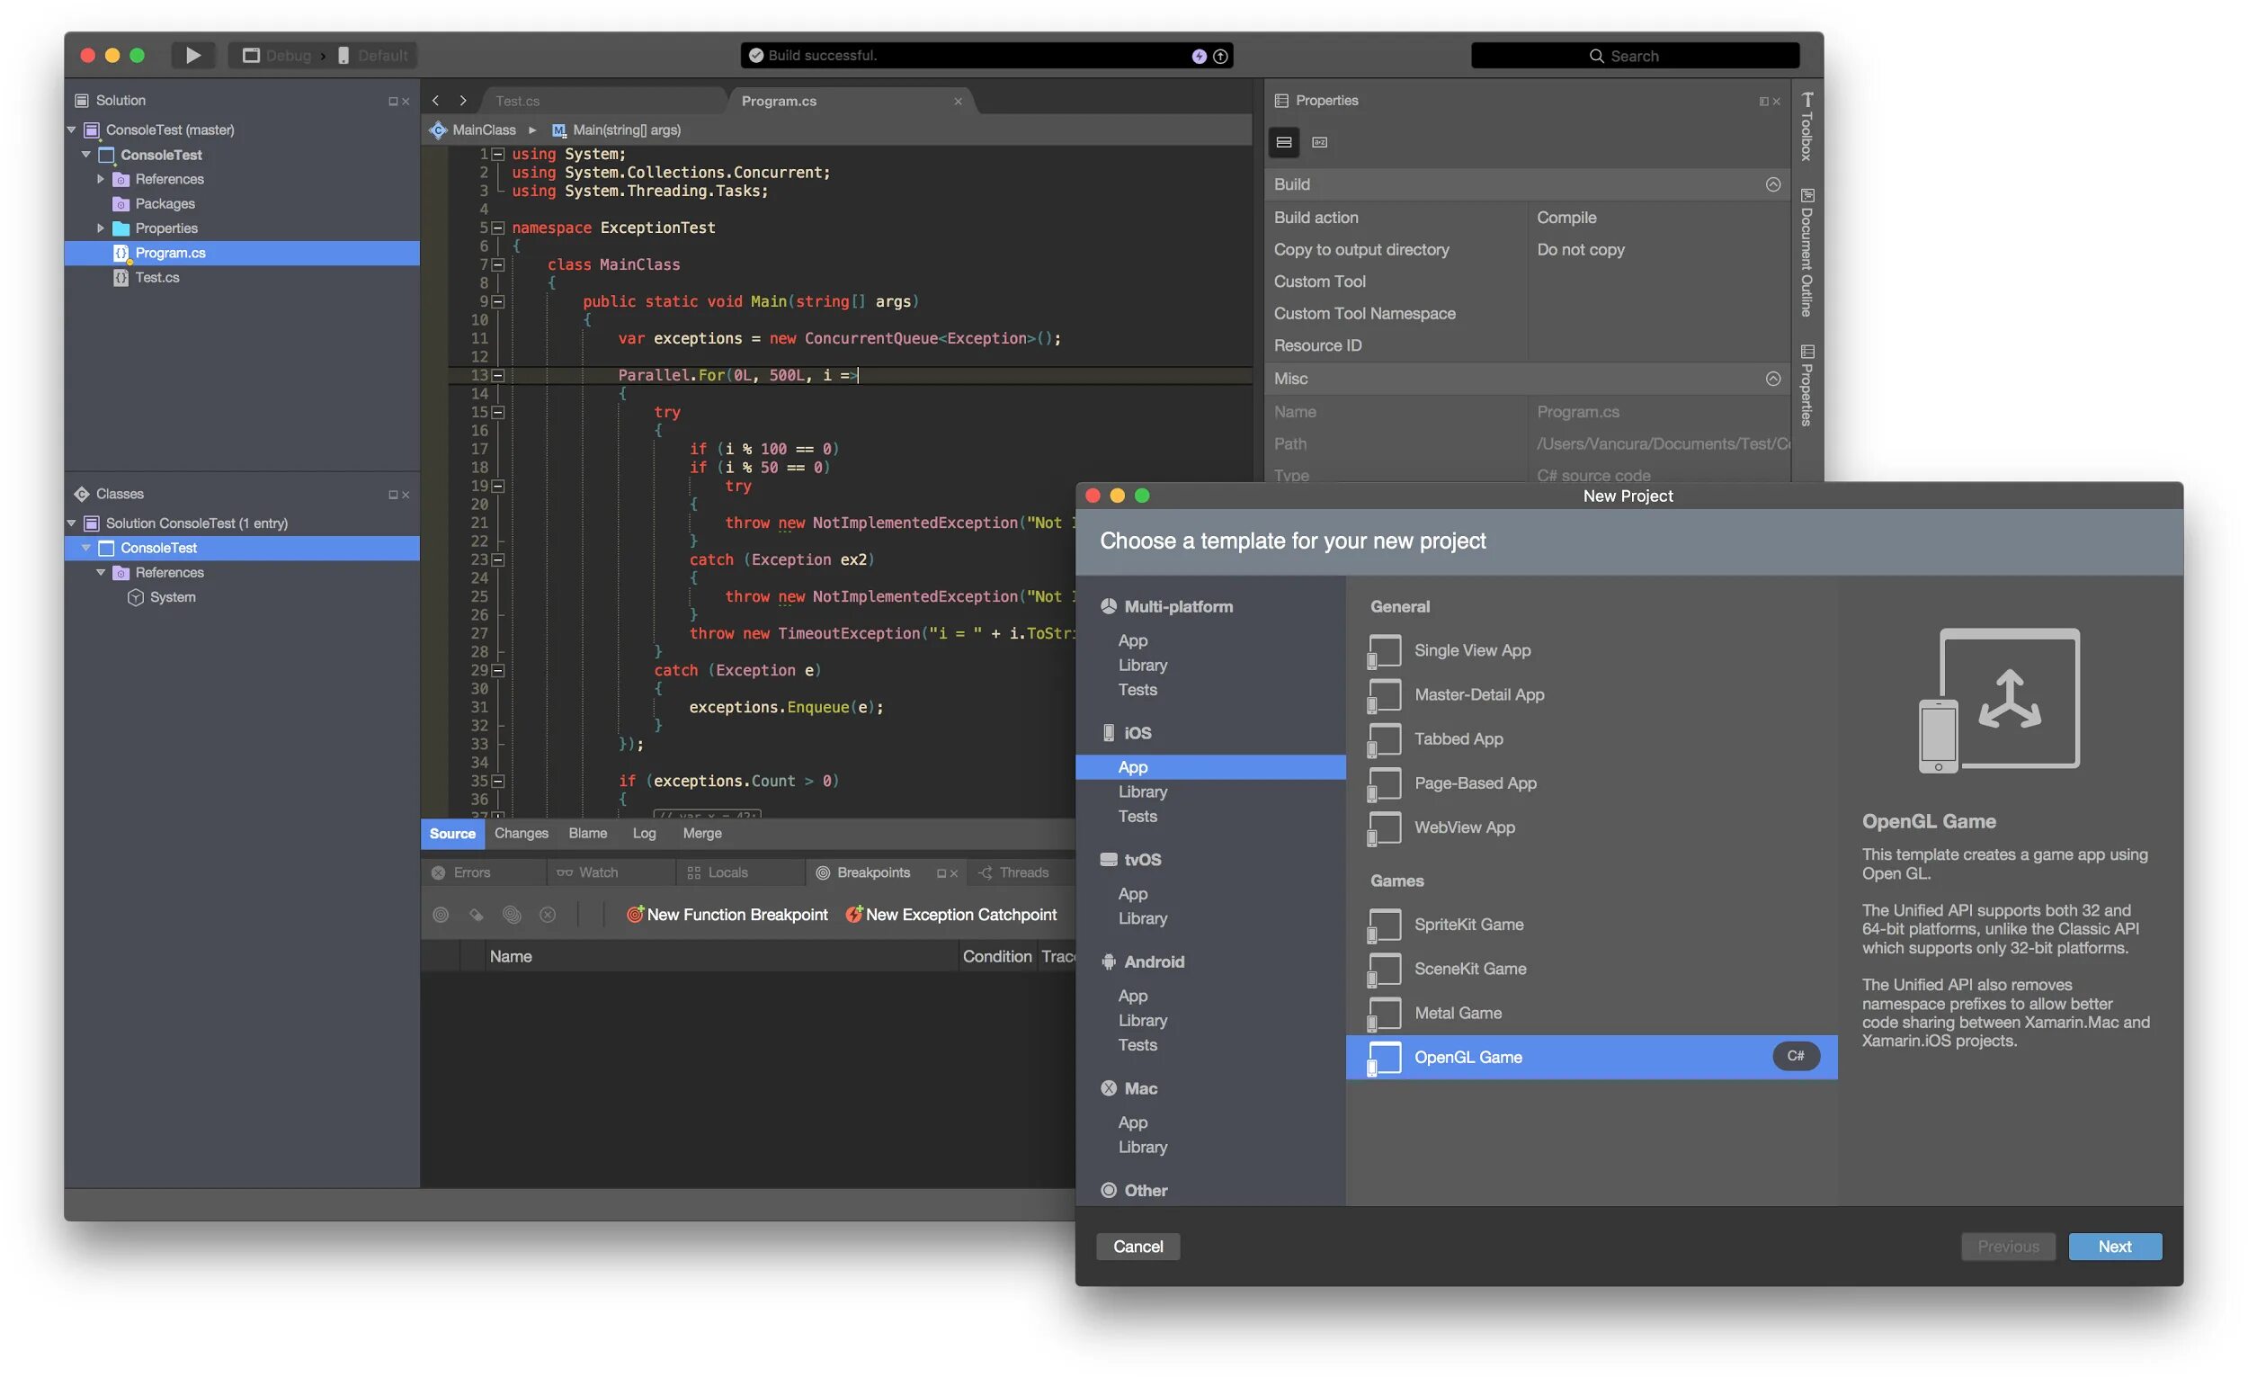The height and width of the screenshot is (1377, 2248).
Task: Switch to the Blame tab
Action: click(586, 834)
